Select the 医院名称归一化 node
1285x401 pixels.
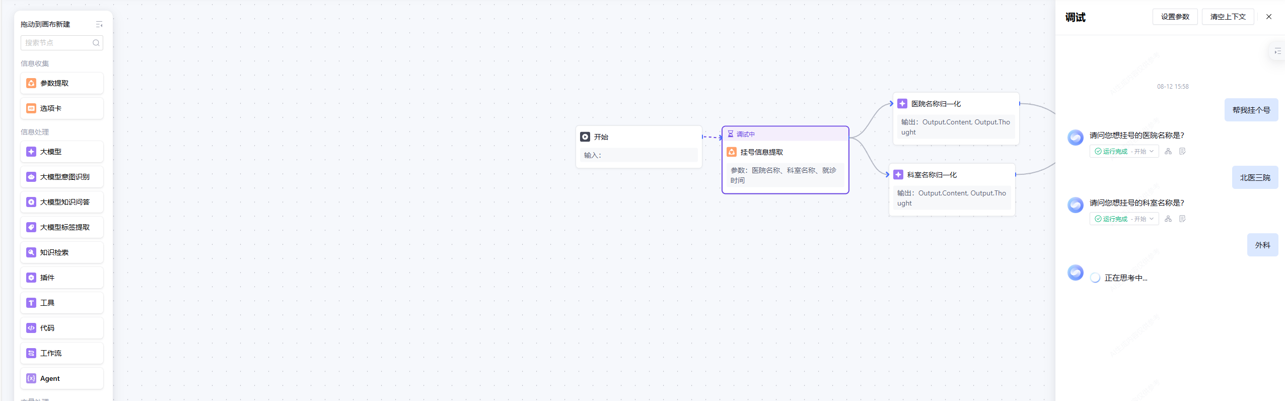point(955,104)
